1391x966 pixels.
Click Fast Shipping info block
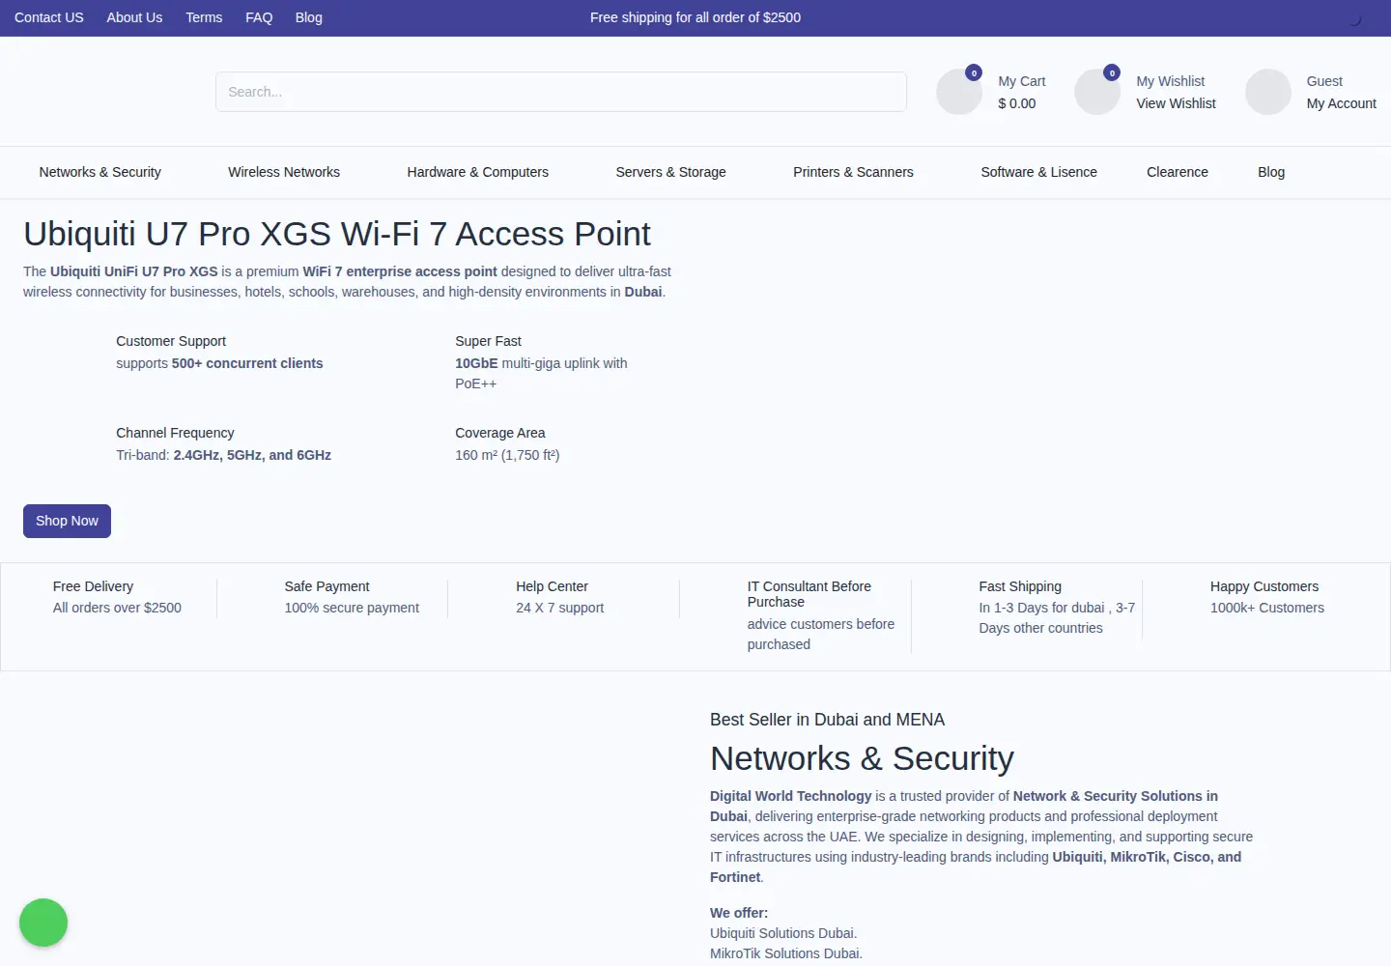[x=1057, y=607]
